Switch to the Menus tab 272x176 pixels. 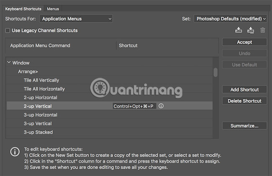coord(53,8)
